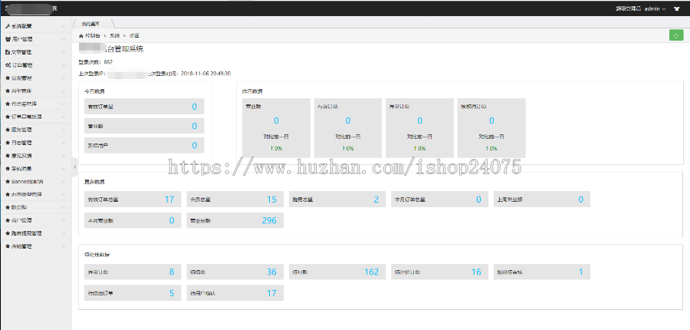
Task: Click the 控制台 breadcrumb text
Action: pyautogui.click(x=93, y=36)
